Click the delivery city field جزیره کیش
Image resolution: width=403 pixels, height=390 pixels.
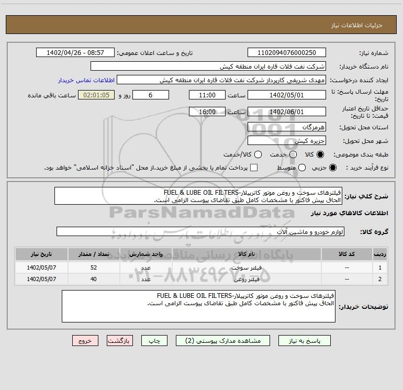pos(287,140)
